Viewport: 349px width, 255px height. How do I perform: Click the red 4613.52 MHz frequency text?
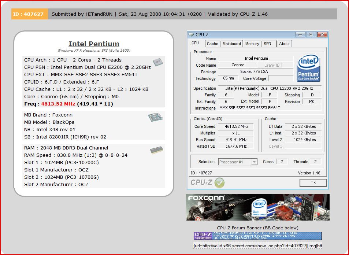pos(58,104)
